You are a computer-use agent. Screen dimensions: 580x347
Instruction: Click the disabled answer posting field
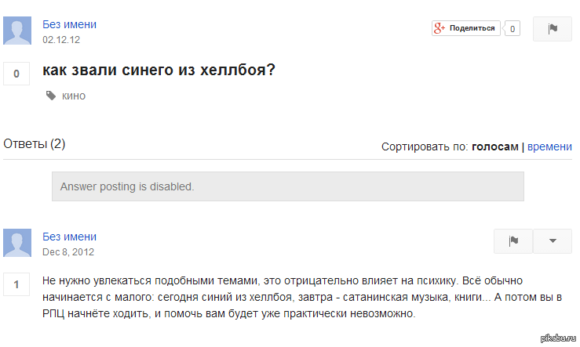pos(287,186)
